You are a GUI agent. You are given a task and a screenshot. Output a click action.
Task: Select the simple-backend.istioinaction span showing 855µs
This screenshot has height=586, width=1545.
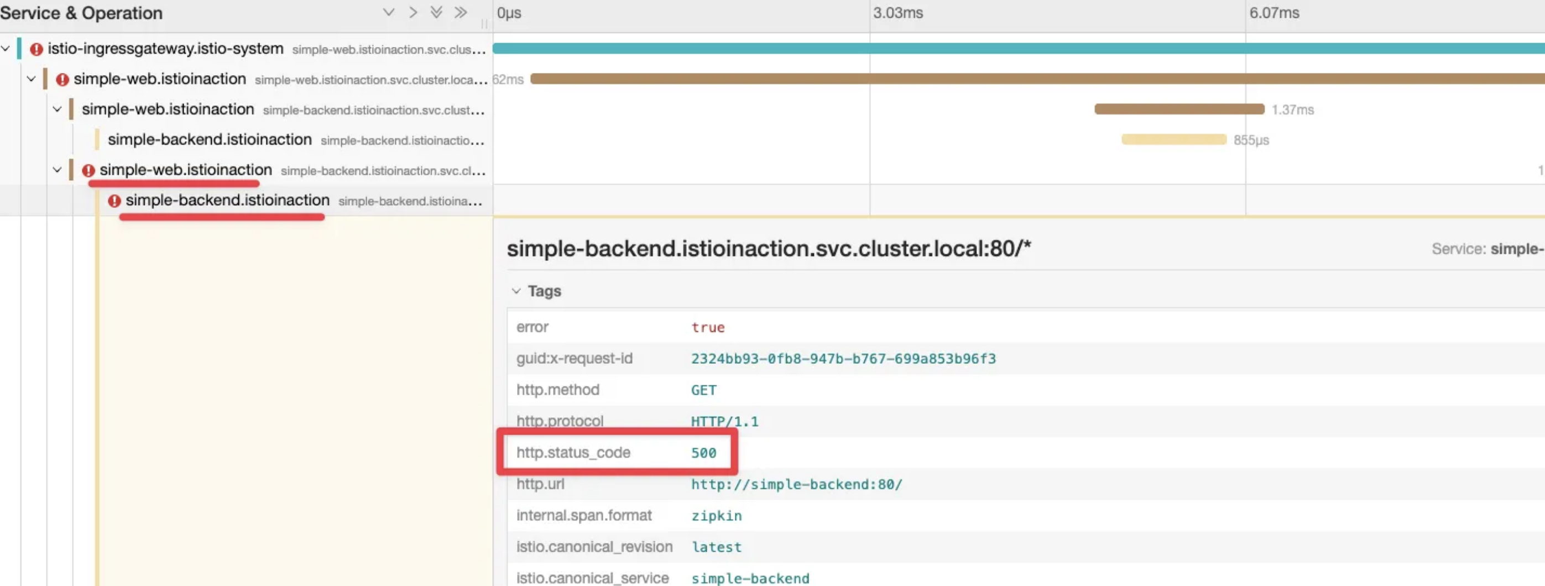[x=210, y=140]
